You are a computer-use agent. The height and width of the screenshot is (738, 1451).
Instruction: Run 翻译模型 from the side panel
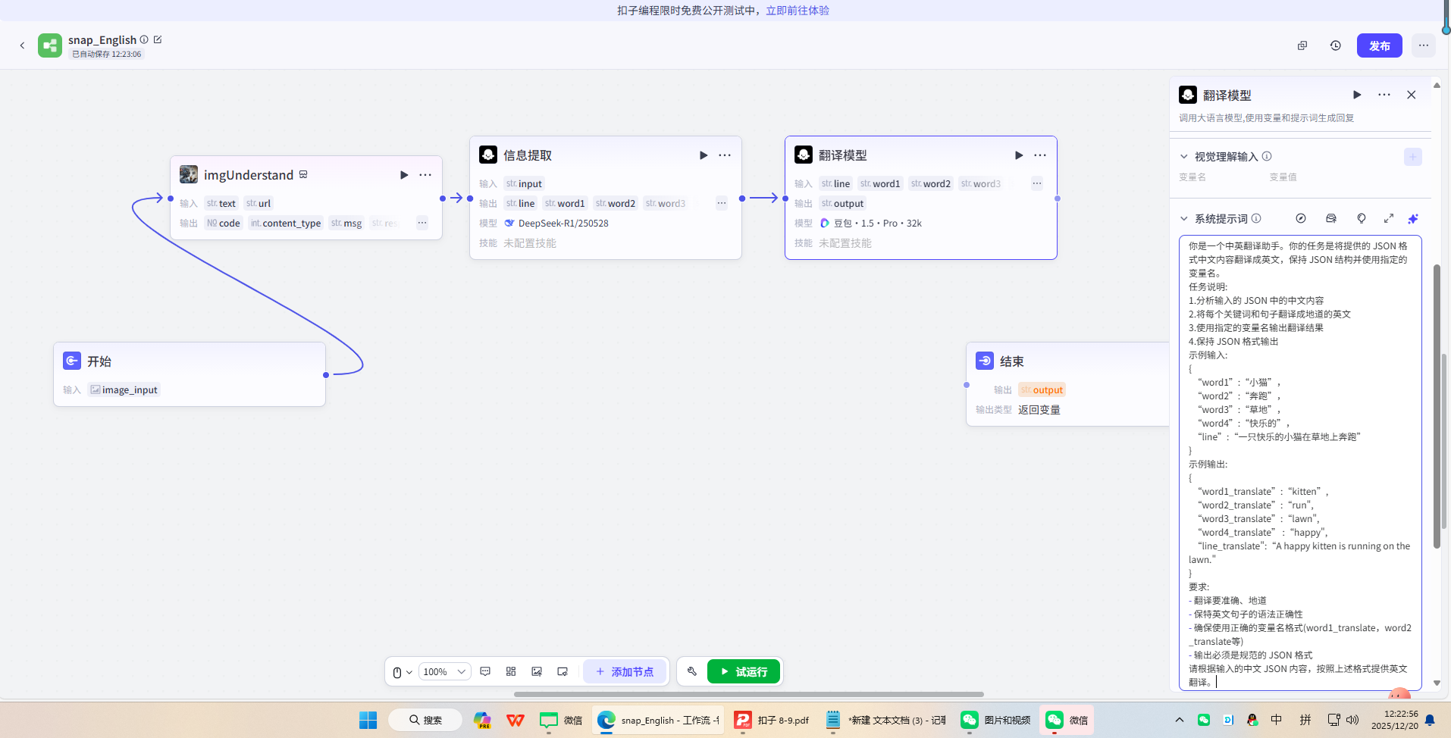tap(1357, 95)
